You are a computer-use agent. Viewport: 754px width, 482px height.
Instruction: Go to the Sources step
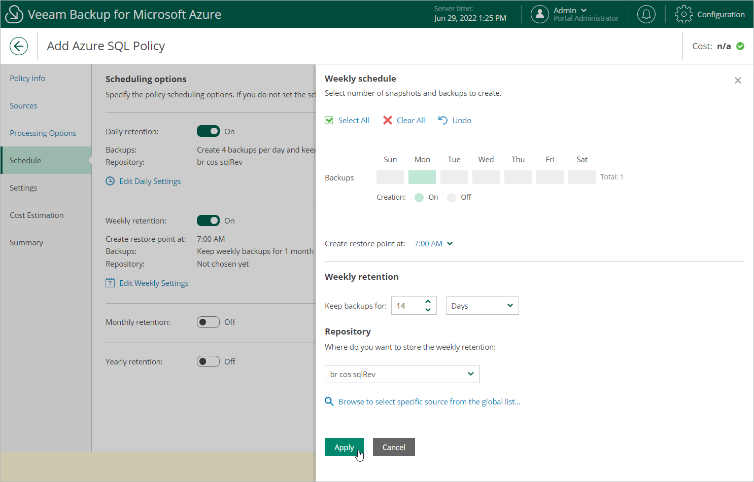point(23,106)
